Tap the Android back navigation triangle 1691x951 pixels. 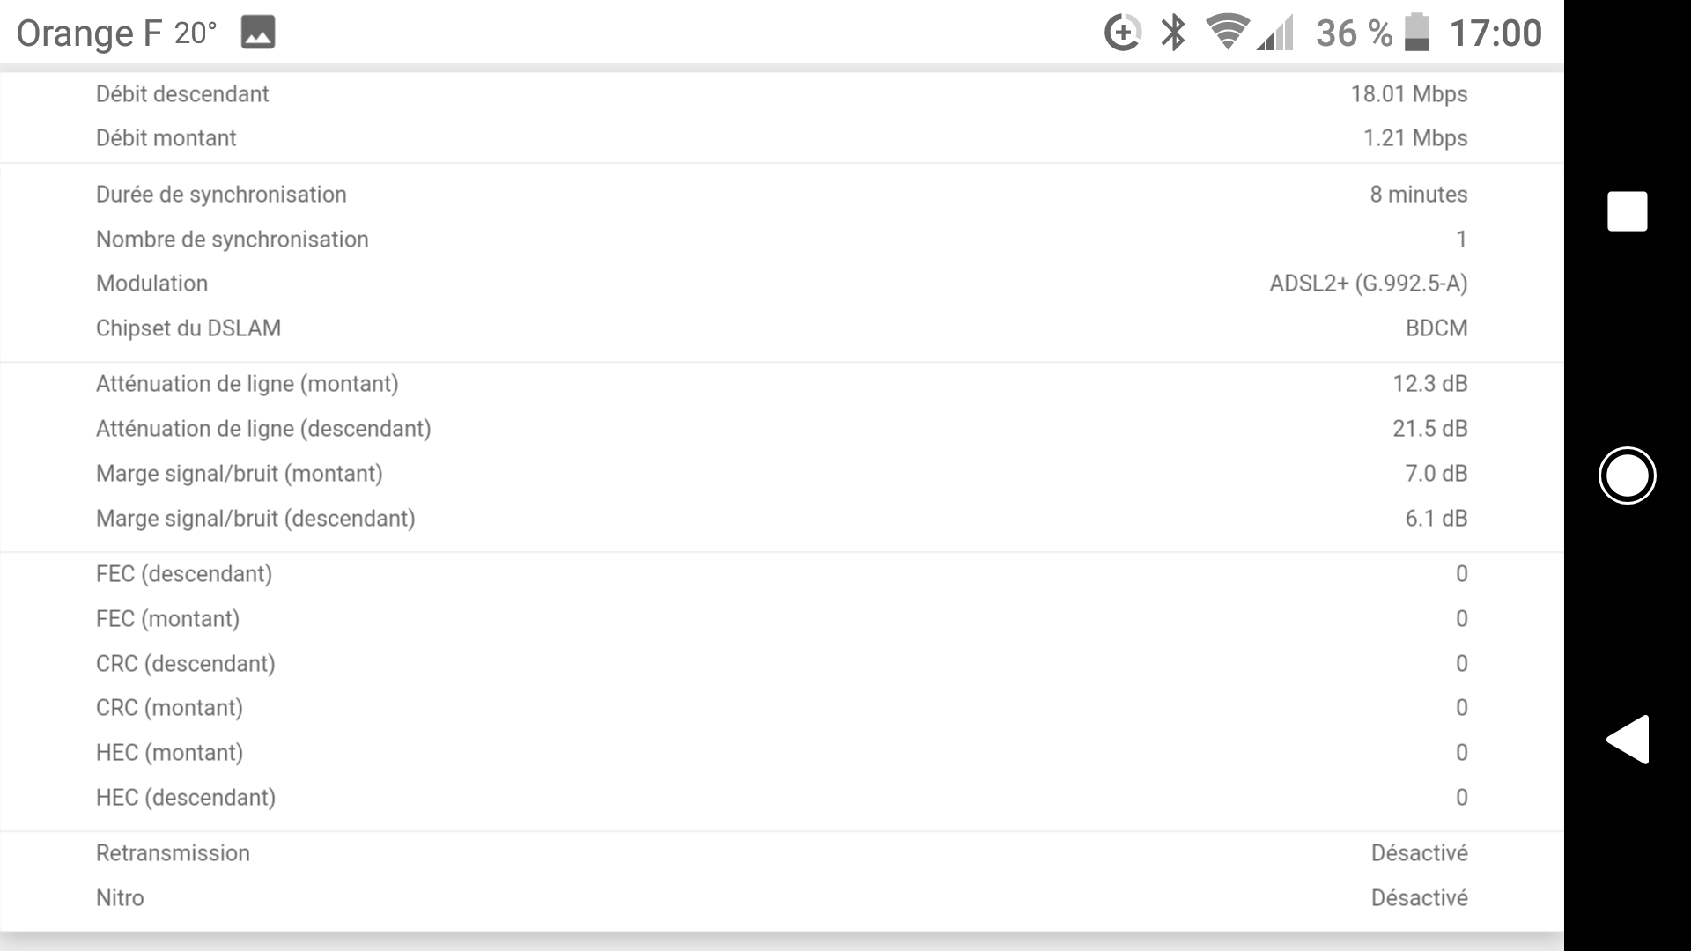click(x=1628, y=739)
